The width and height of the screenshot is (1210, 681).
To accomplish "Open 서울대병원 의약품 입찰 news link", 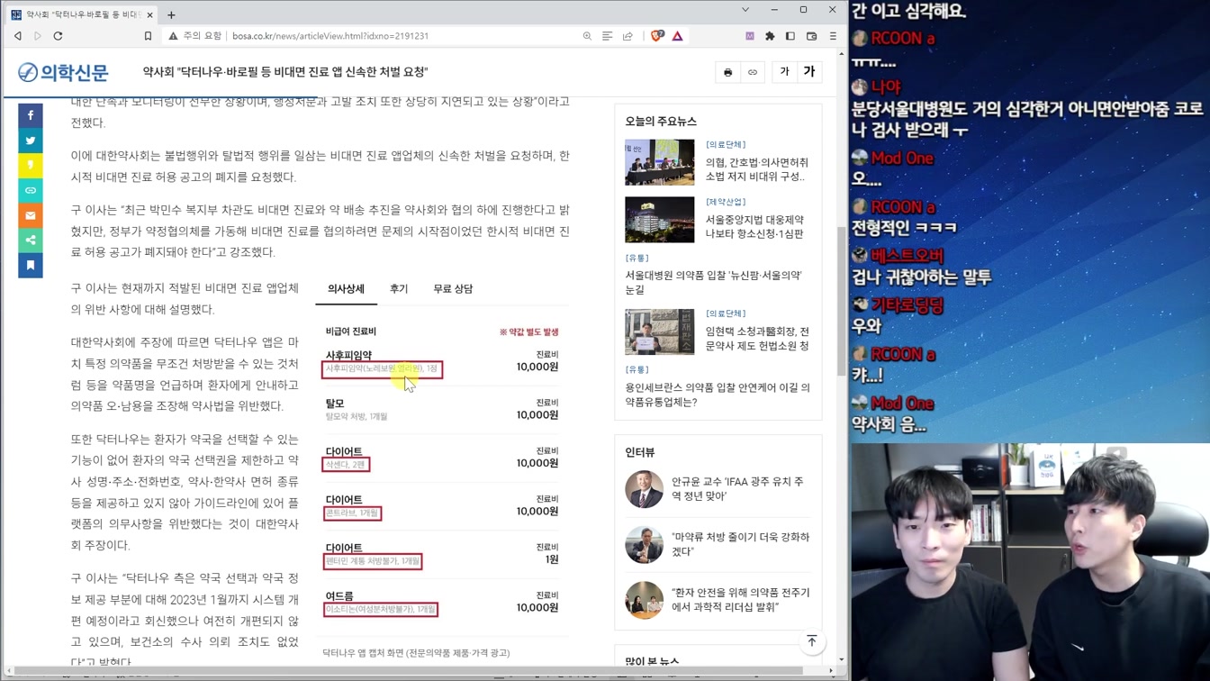I will [x=714, y=282].
